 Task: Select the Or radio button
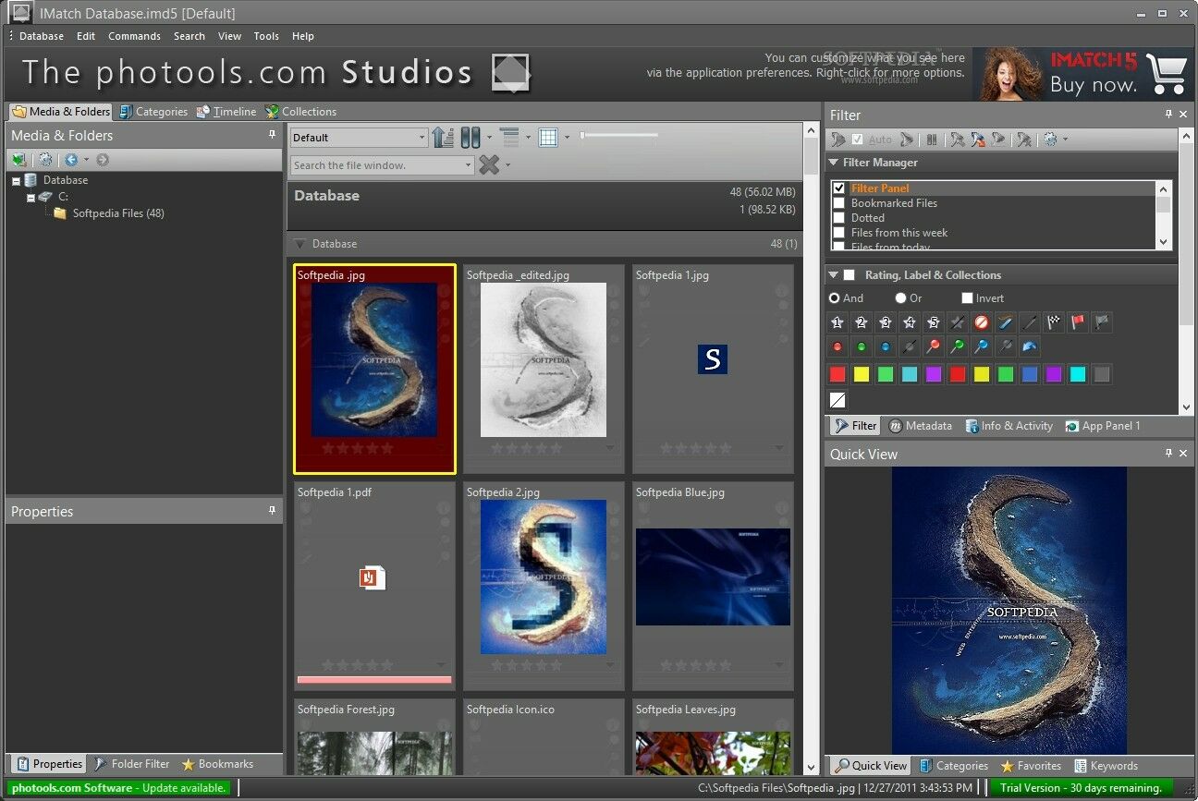[x=900, y=298]
